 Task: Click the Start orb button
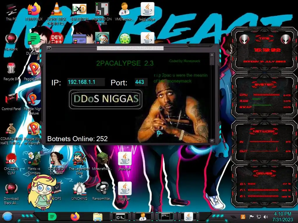8,217
